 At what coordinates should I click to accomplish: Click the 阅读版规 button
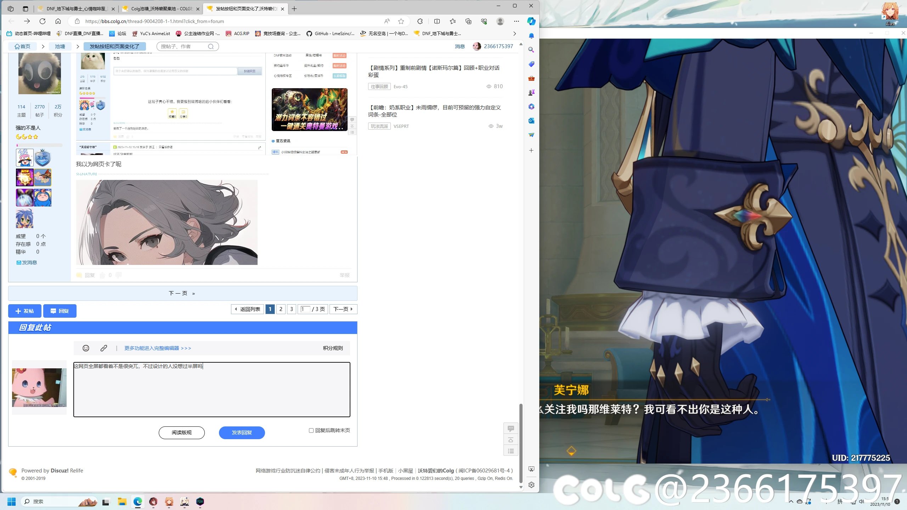[181, 432]
